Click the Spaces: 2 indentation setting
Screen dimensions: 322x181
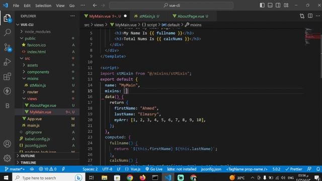click(x=90, y=169)
